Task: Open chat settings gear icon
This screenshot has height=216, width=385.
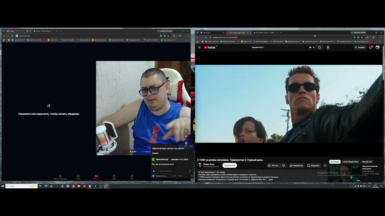Action: coord(192,176)
